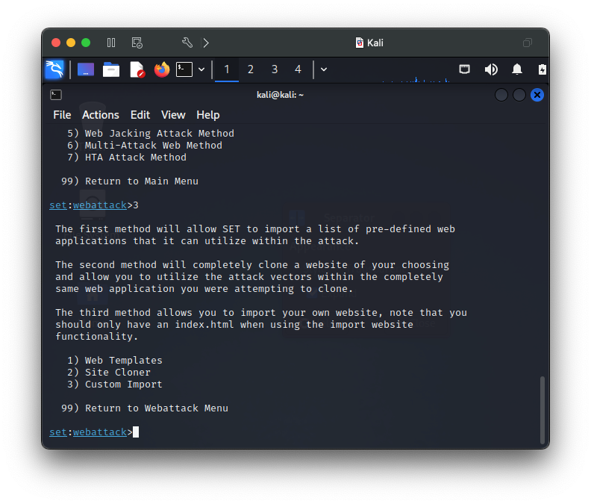Click the upper 'set' prompt link

pyautogui.click(x=58, y=205)
